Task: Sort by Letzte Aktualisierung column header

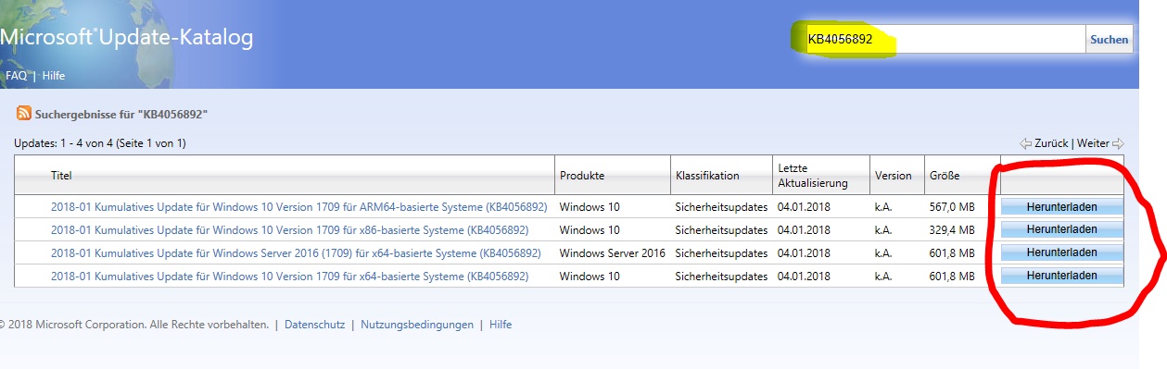Action: (812, 175)
